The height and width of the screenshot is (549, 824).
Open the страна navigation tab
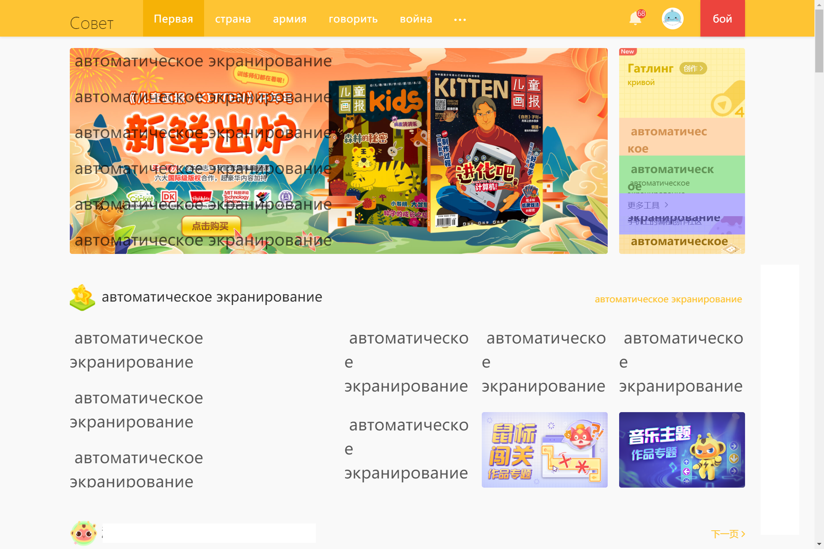(x=233, y=19)
